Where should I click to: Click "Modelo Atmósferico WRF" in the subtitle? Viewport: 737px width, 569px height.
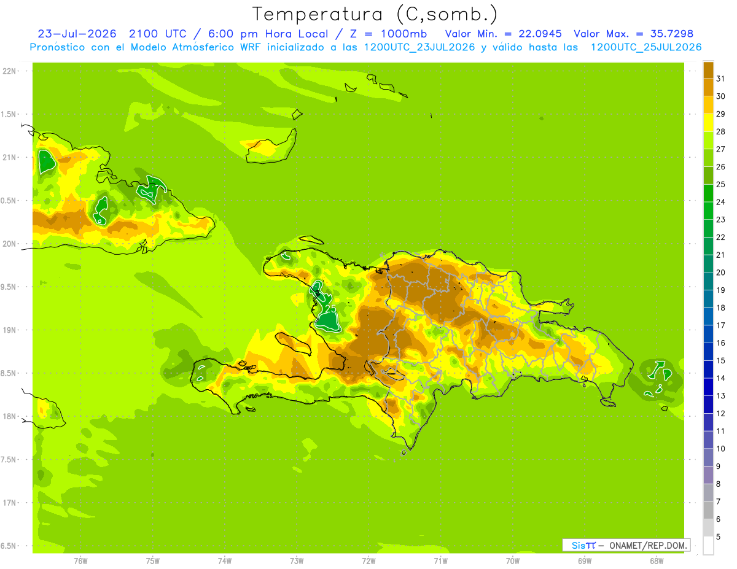[x=197, y=47]
